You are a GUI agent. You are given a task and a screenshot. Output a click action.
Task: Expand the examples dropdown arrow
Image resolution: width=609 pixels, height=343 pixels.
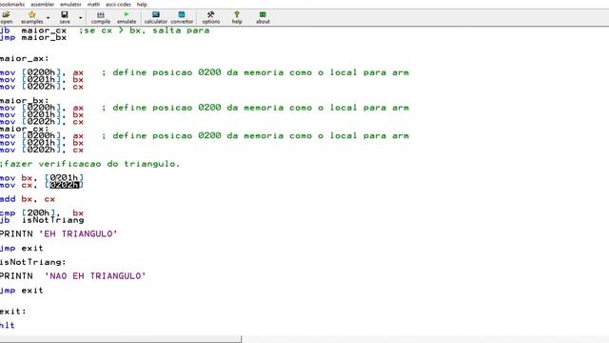(49, 18)
